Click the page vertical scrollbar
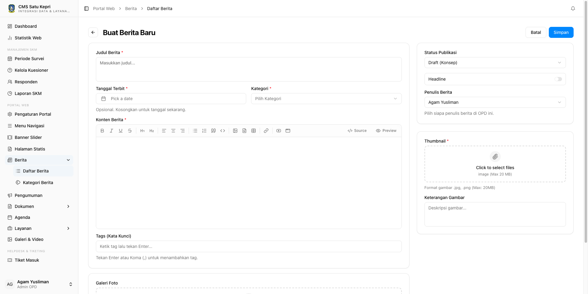588x294 pixels. pyautogui.click(x=586, y=122)
